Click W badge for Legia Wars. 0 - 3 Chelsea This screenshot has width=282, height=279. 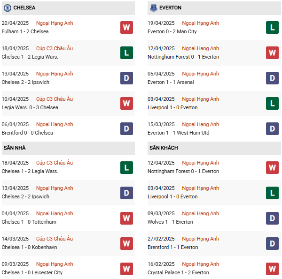pyautogui.click(x=126, y=104)
